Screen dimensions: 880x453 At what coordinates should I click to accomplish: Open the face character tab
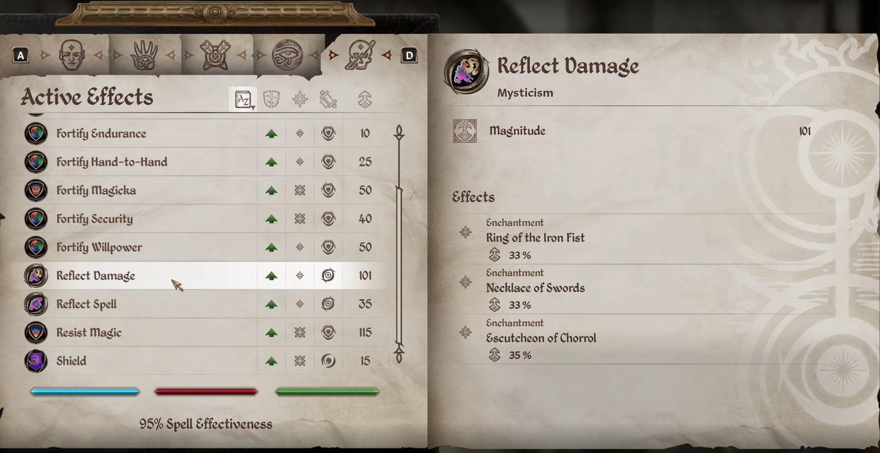(x=72, y=55)
